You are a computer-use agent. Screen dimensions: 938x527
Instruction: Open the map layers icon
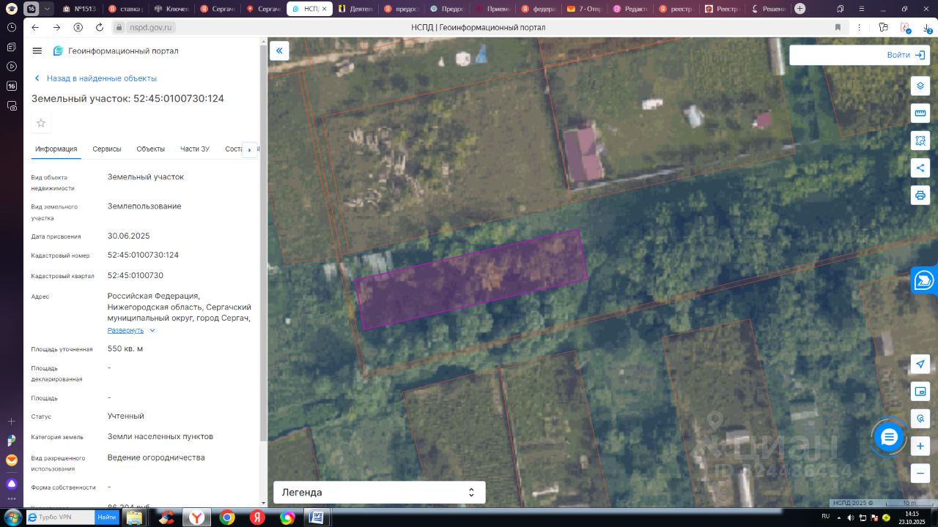coord(920,86)
